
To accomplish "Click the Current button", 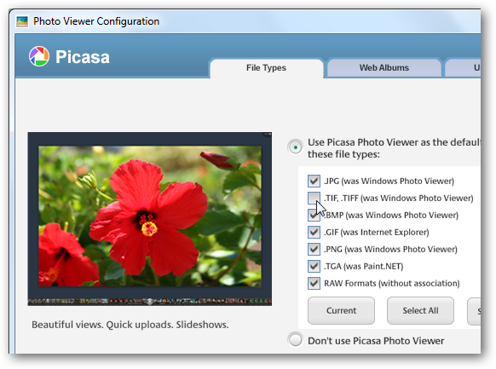I will [x=341, y=310].
